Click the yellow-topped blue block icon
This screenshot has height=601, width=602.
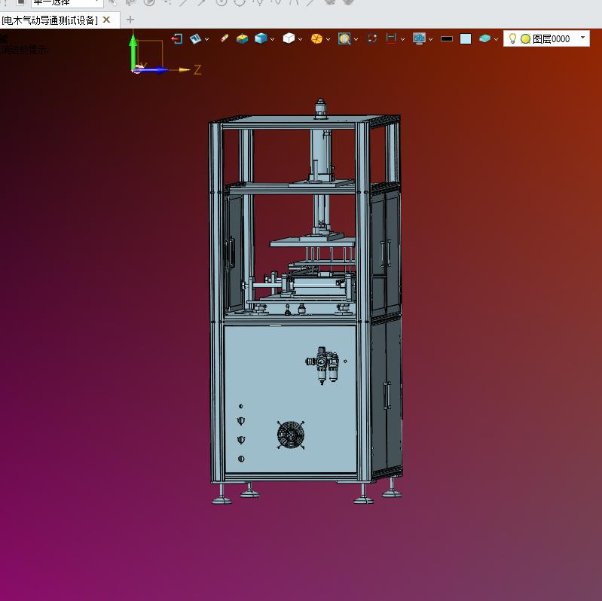[x=243, y=38]
